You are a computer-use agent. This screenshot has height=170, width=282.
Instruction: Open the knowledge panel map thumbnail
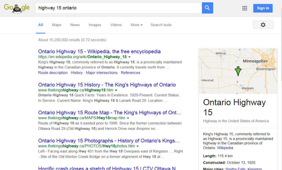pos(238,71)
